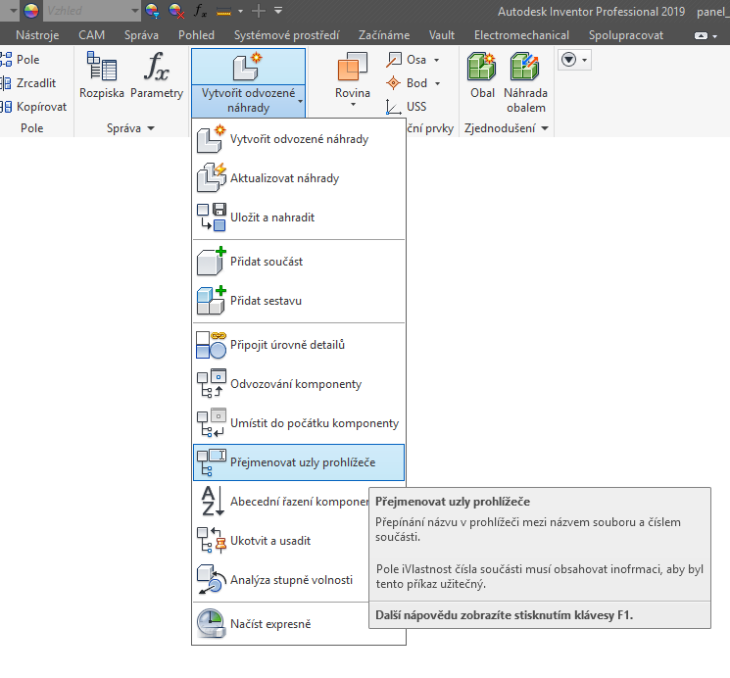The width and height of the screenshot is (730, 678).
Task: Choose Aktualizovat náhrady menu entry
Action: [x=299, y=178]
